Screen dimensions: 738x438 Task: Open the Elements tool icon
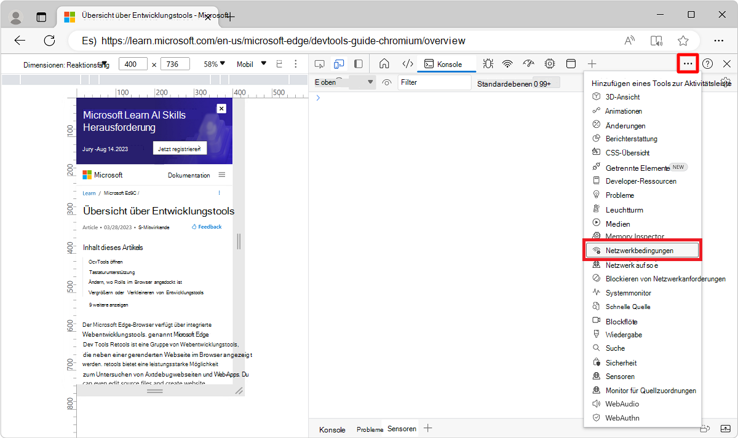tap(407, 63)
